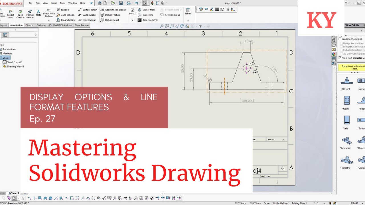The width and height of the screenshot is (365, 205).
Task: Pin the menu bar with pushpin icon
Action: [91, 3]
